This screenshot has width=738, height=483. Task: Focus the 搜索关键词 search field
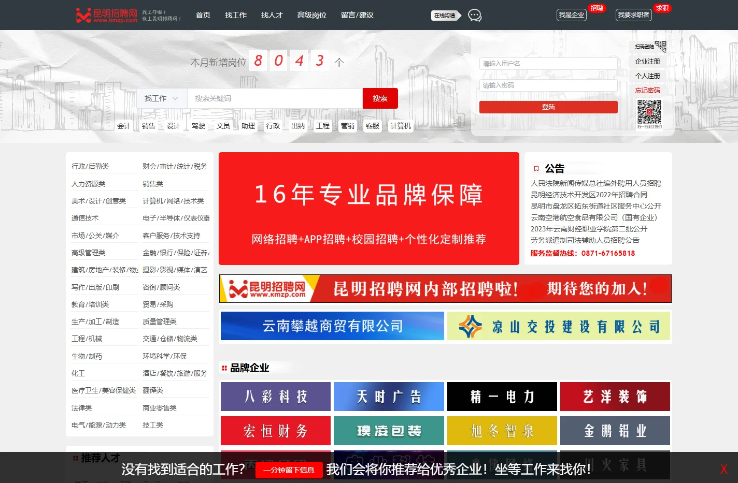(275, 98)
